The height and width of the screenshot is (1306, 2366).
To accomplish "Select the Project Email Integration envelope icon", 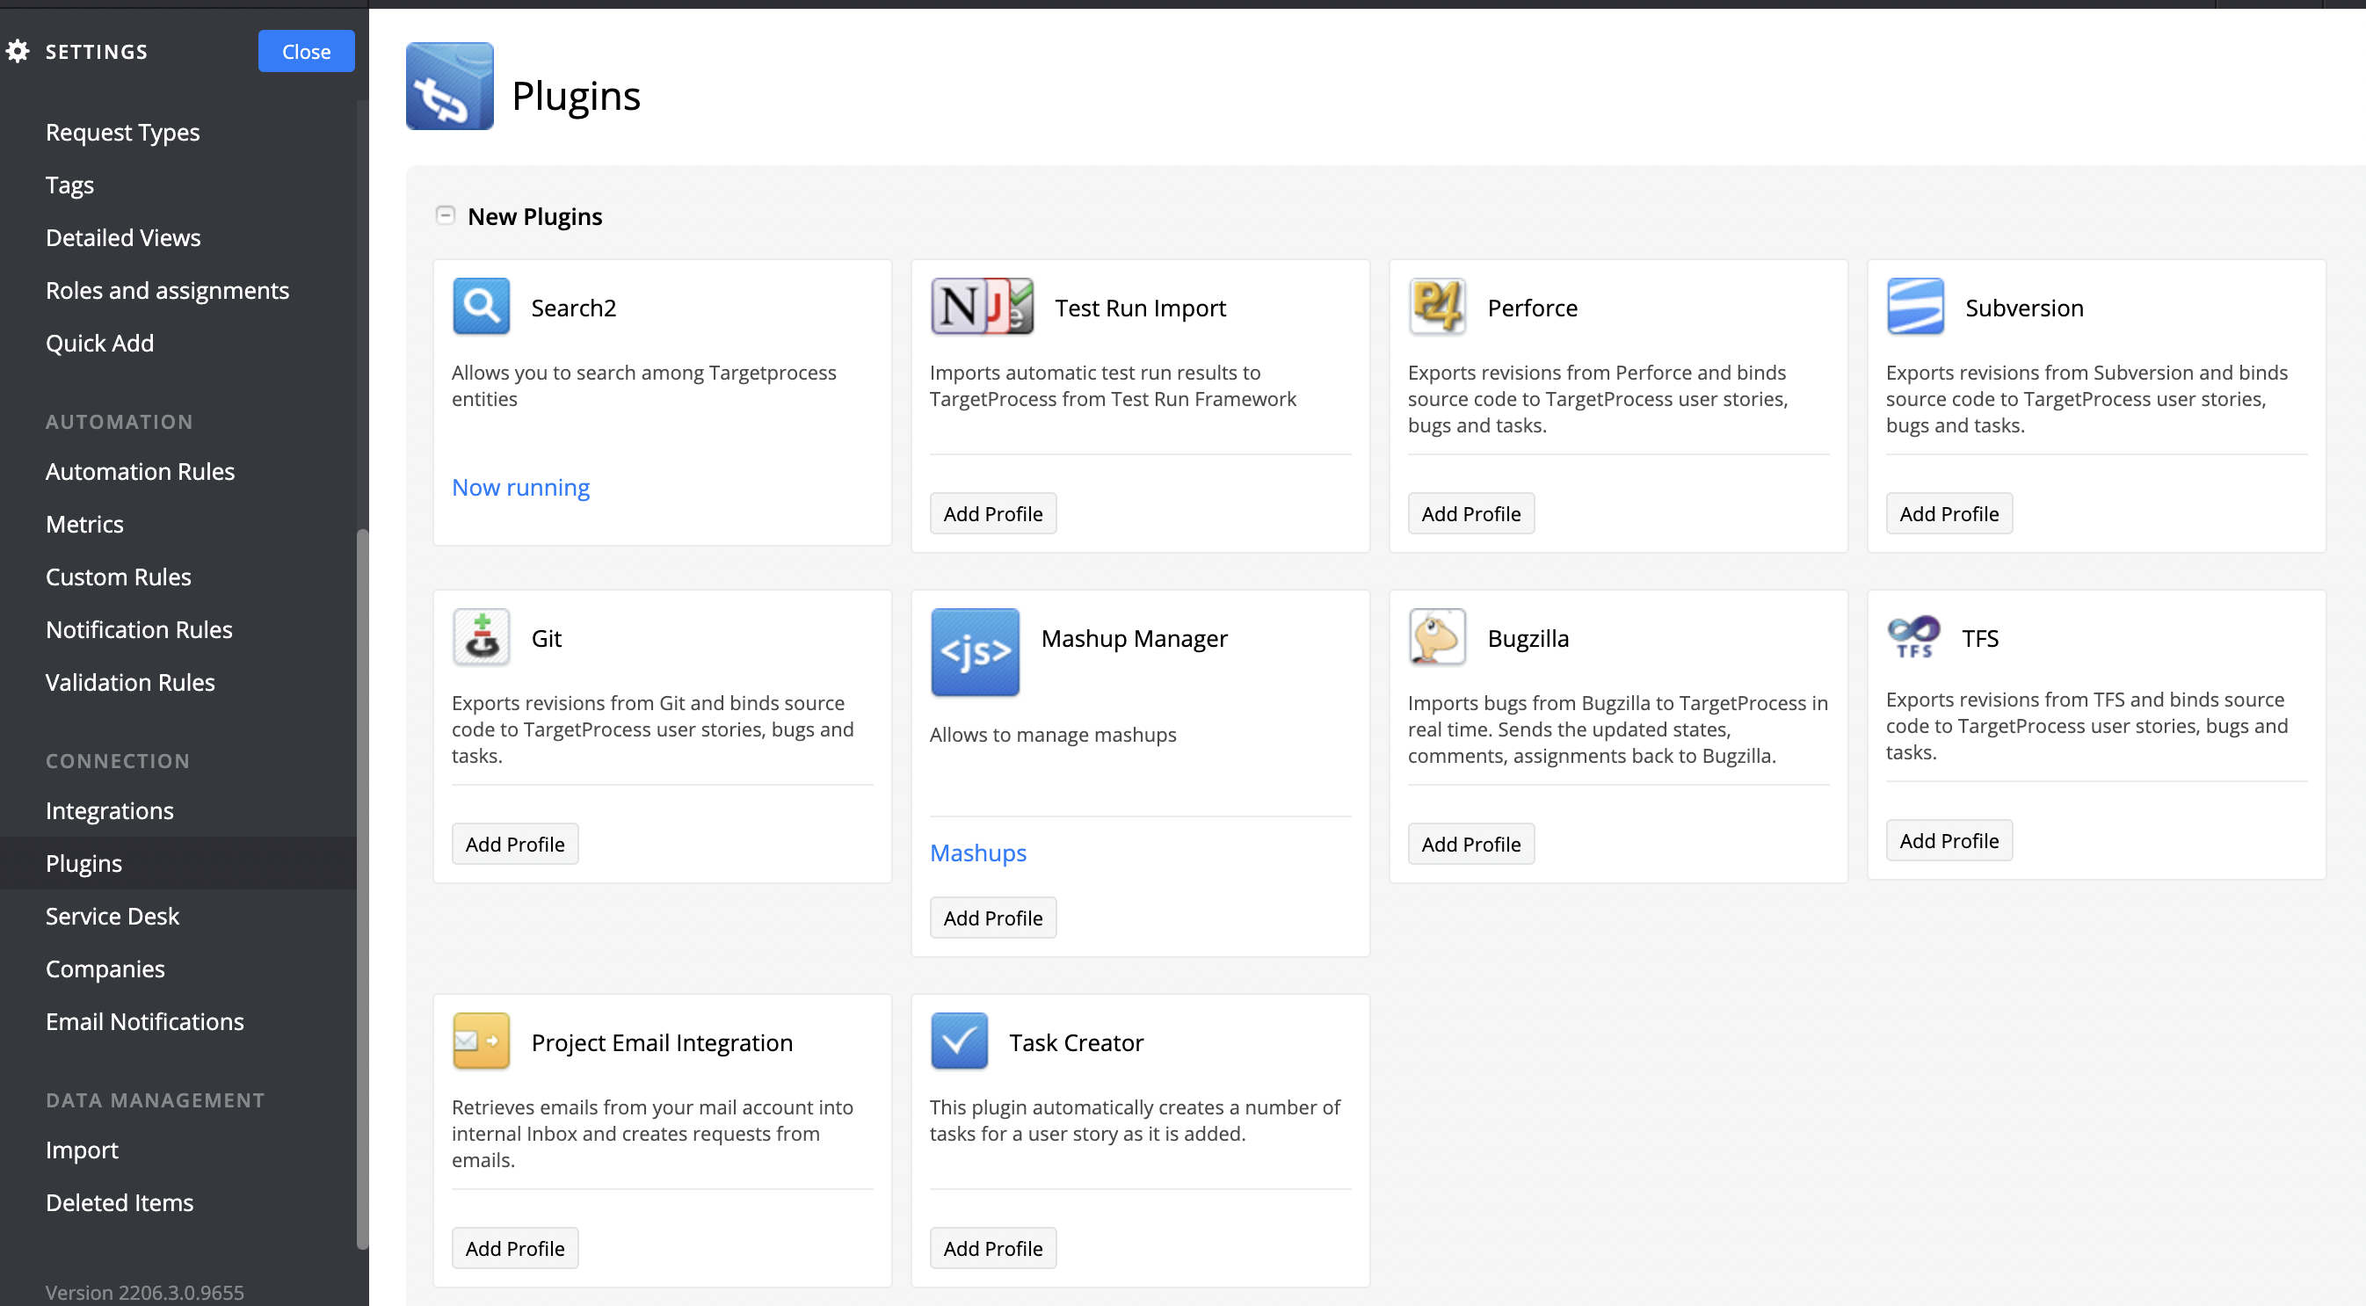I will click(x=481, y=1041).
